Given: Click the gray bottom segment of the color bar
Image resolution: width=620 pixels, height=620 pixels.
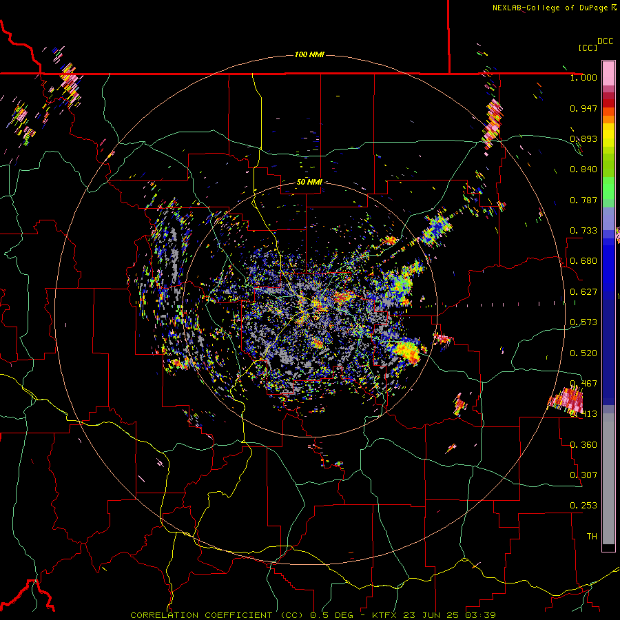Looking at the screenshot, I should pyautogui.click(x=608, y=479).
